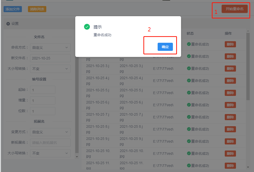Click success status icon for 11.jpg row
The width and height of the screenshot is (254, 172).
pos(189,165)
